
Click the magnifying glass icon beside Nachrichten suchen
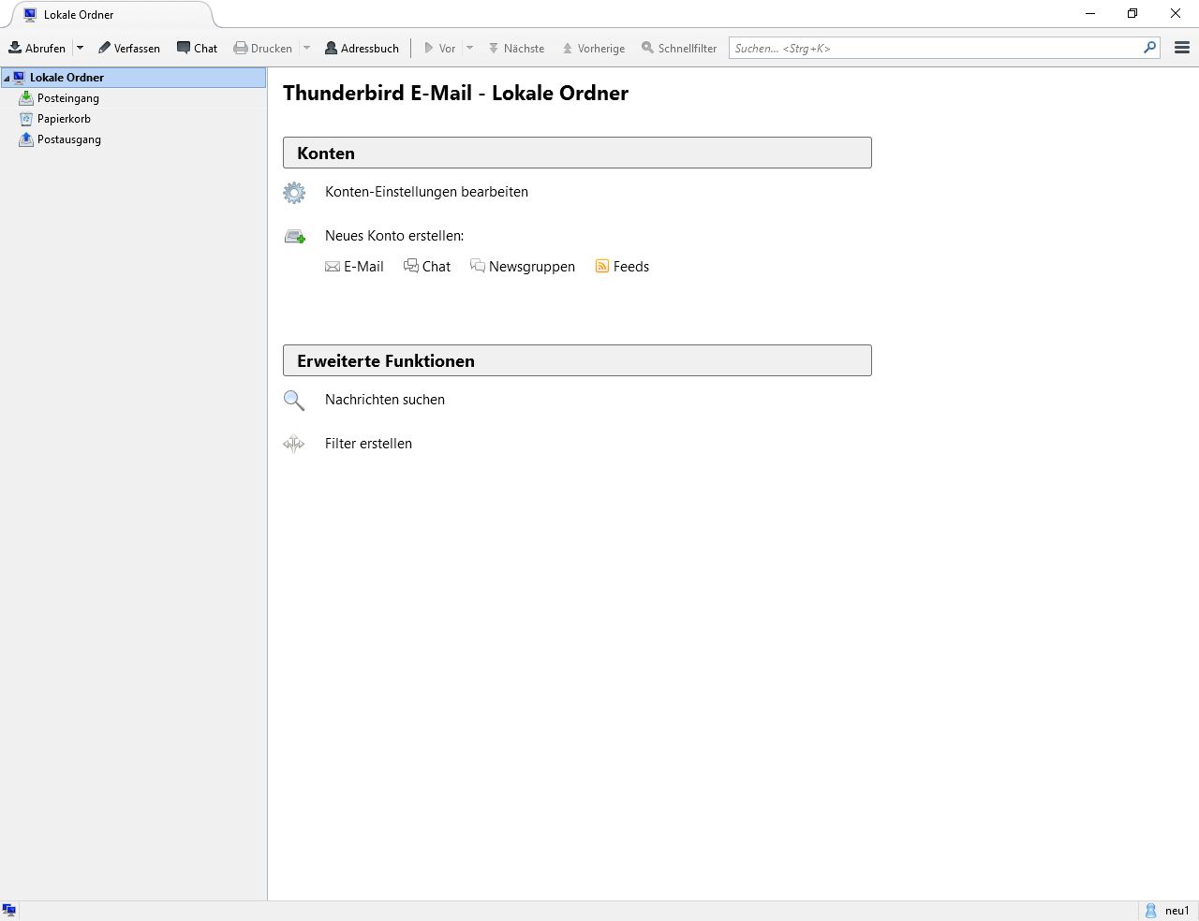pos(294,401)
